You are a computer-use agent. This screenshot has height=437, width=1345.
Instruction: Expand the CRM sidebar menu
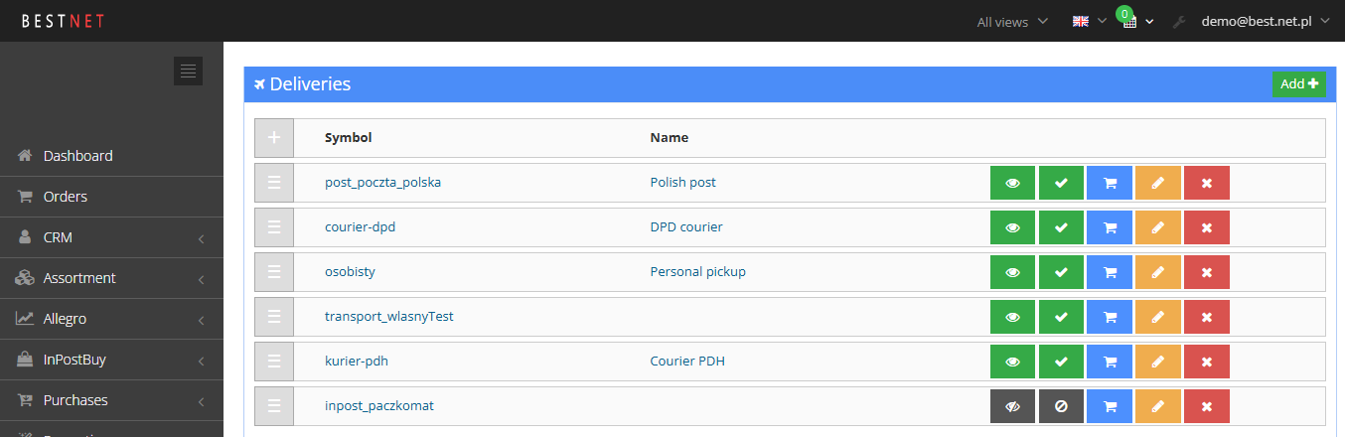111,237
